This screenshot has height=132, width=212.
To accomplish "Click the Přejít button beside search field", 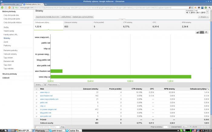I will (x=63, y=127).
